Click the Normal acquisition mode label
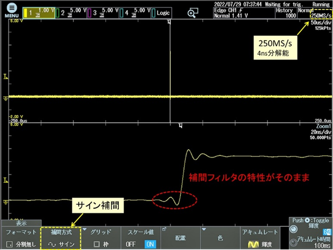This screenshot has width=333, height=250. tap(306, 10)
